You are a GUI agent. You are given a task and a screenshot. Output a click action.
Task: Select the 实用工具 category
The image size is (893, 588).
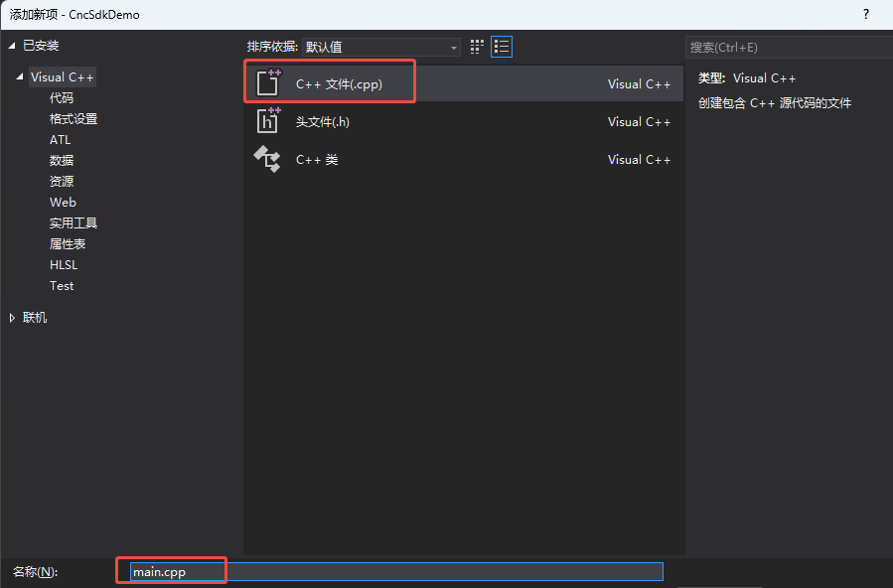pyautogui.click(x=74, y=223)
